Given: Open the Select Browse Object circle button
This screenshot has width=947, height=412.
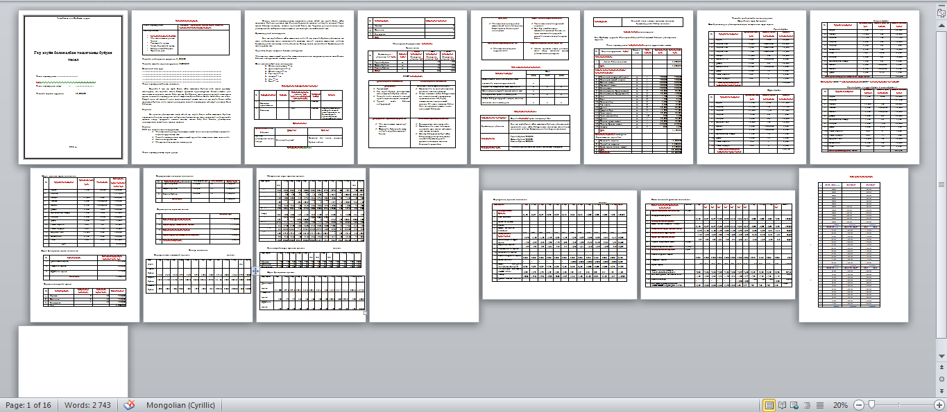Looking at the screenshot, I should click(941, 379).
